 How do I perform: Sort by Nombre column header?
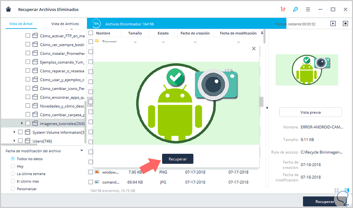(103, 33)
